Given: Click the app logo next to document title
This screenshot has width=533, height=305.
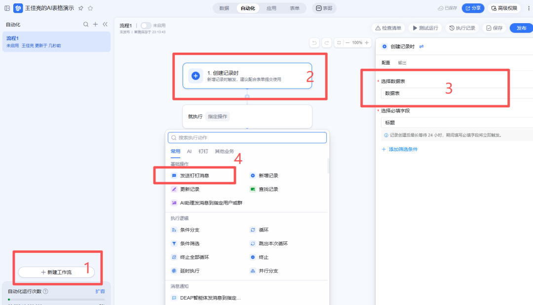Looking at the screenshot, I should pyautogui.click(x=18, y=8).
